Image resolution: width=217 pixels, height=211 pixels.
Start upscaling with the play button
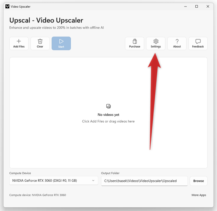coord(61,44)
